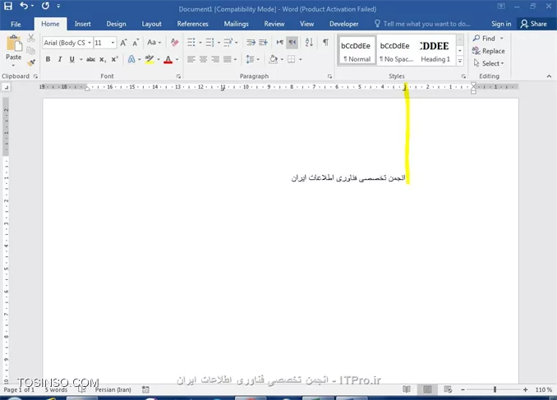The image size is (557, 400).
Task: Click the Share button
Action: pos(533,24)
